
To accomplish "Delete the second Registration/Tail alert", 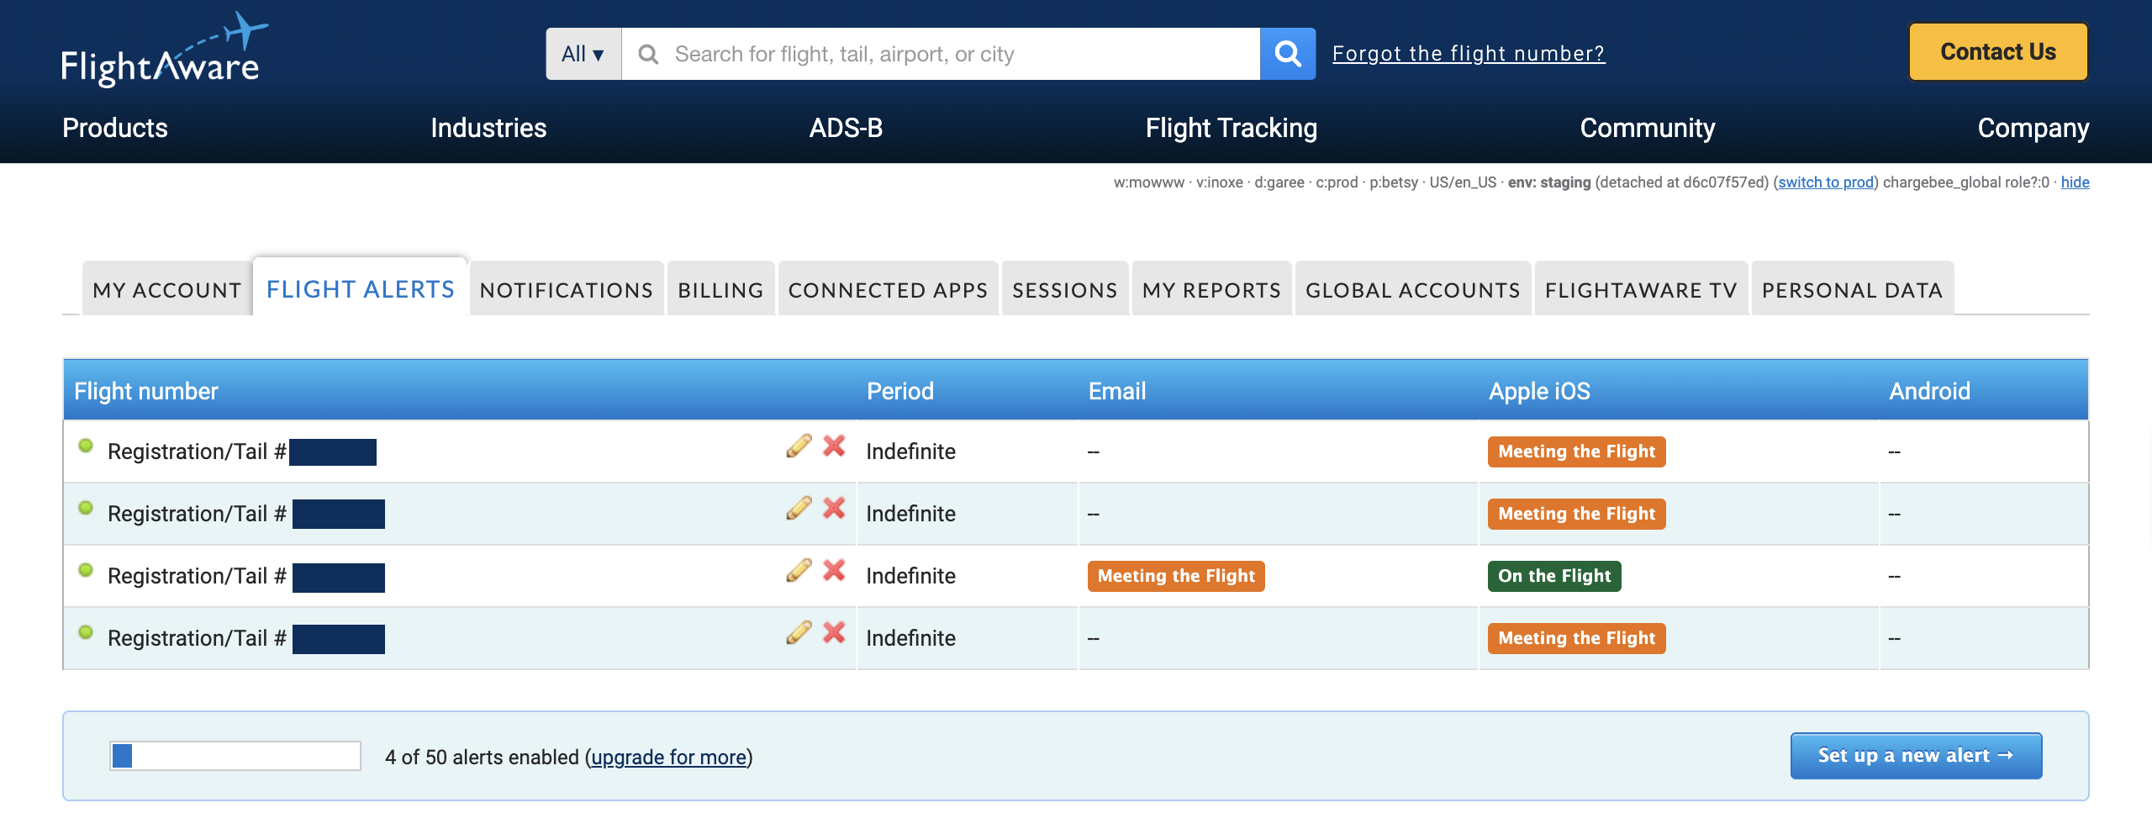I will [x=834, y=508].
